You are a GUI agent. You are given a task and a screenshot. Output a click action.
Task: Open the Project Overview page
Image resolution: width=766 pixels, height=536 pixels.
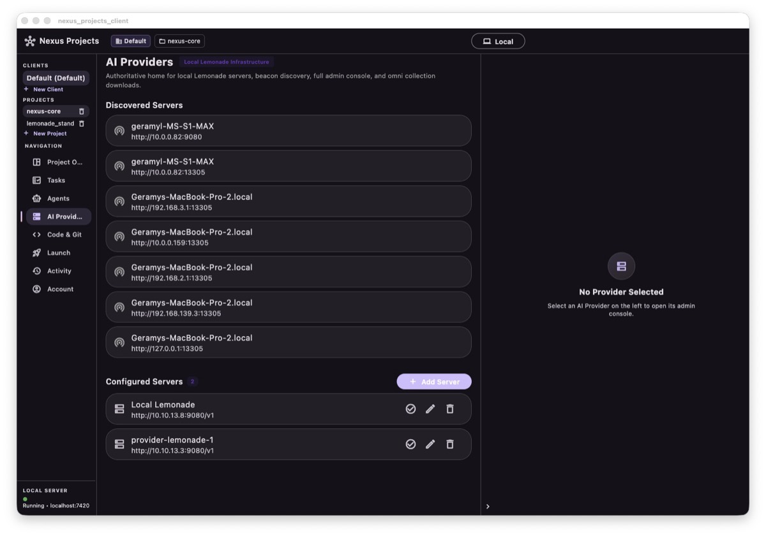coord(59,163)
